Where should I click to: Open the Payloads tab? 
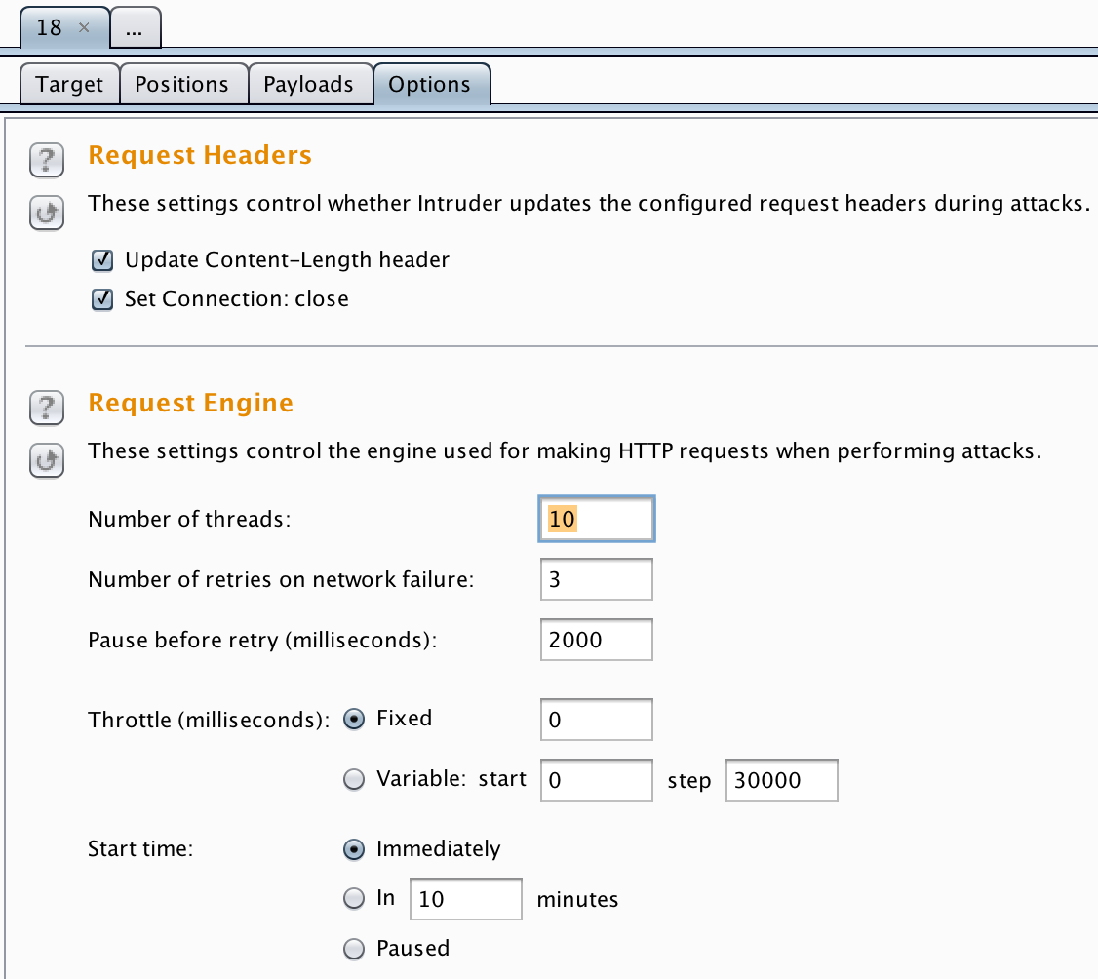309,84
